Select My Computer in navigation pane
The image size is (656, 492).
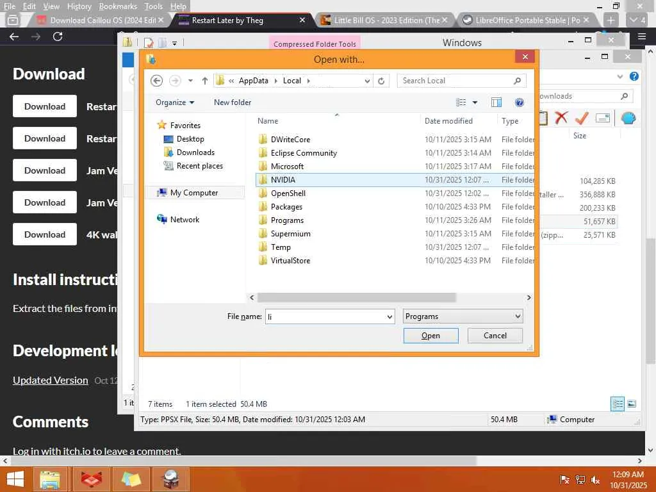(193, 193)
